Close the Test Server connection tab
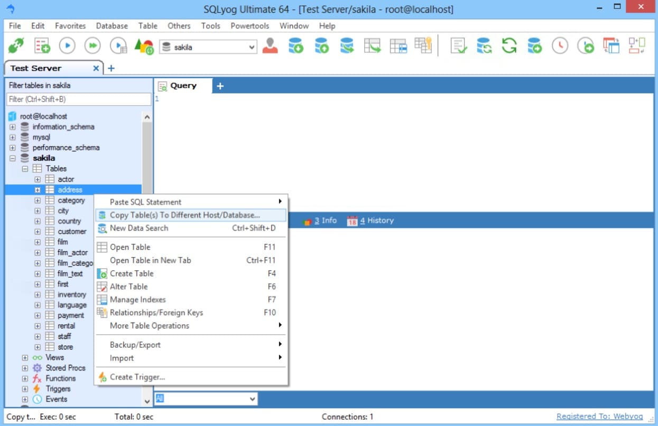This screenshot has height=426, width=658. pyautogui.click(x=96, y=68)
